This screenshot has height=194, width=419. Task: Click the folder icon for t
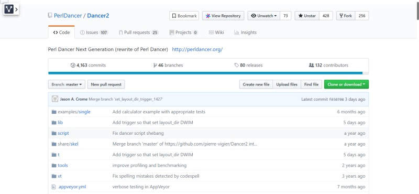(54, 155)
